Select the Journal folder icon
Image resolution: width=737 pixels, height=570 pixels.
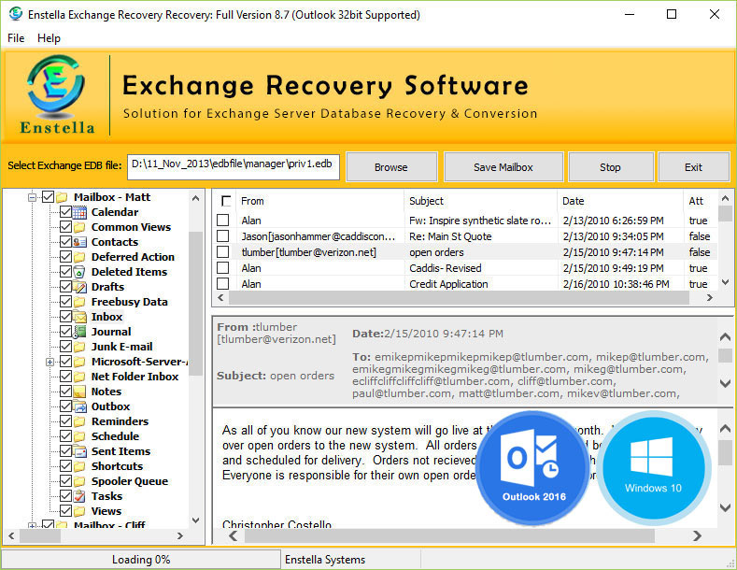pyautogui.click(x=80, y=332)
